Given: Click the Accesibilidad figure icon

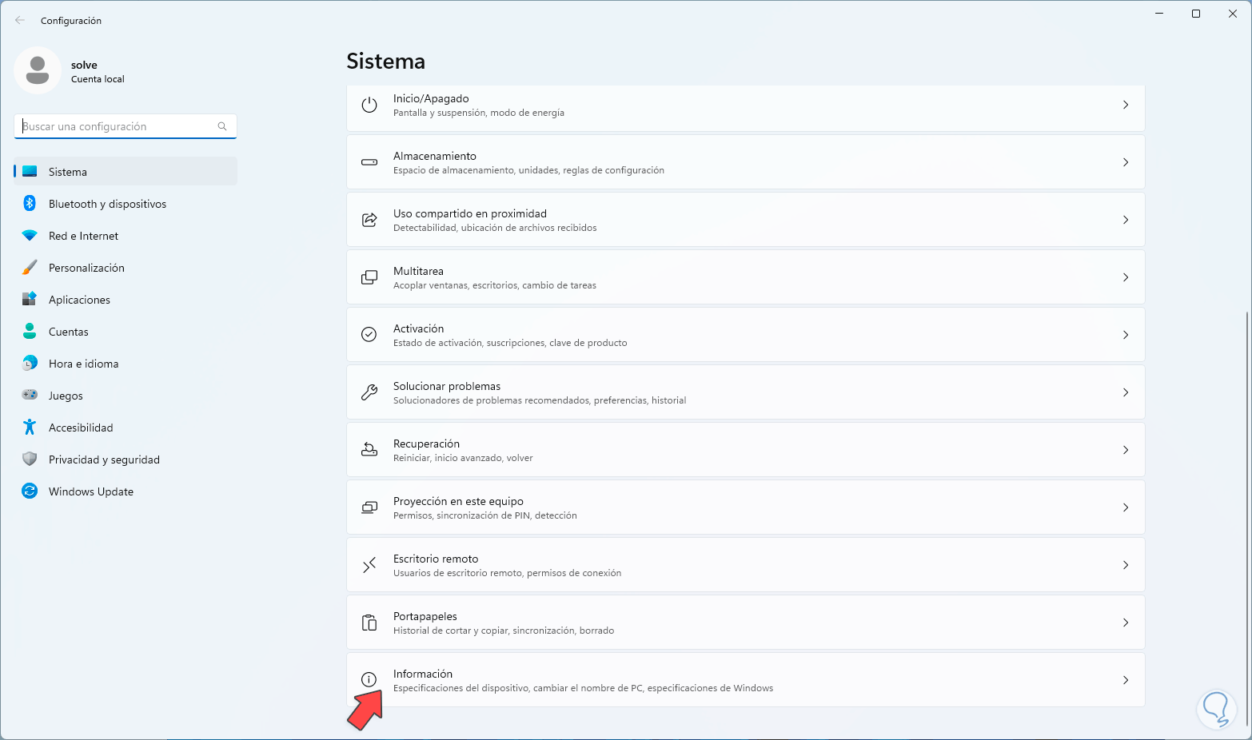Looking at the screenshot, I should [30, 427].
